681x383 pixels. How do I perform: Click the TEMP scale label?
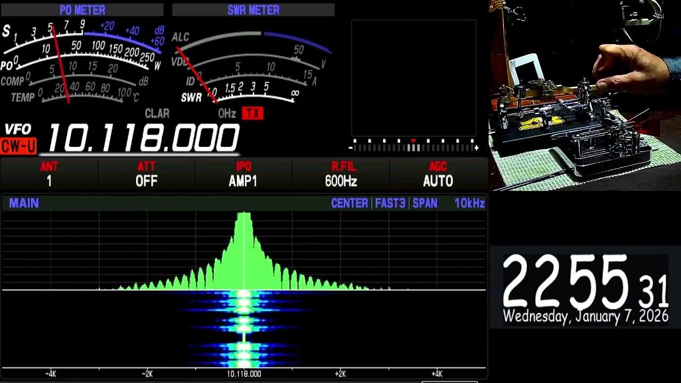point(22,98)
